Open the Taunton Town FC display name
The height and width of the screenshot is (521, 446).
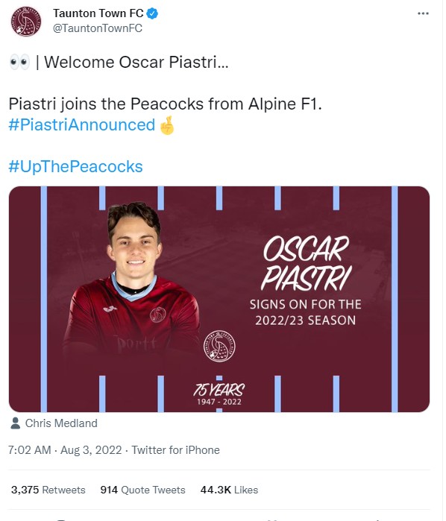click(x=98, y=13)
